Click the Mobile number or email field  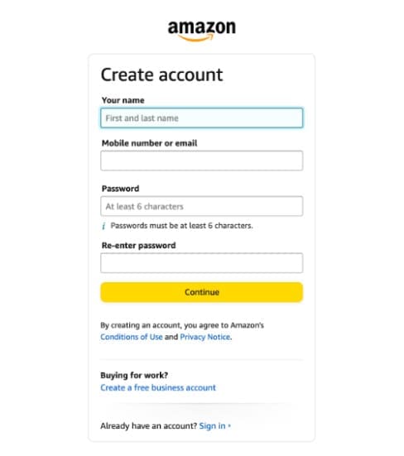click(x=201, y=161)
